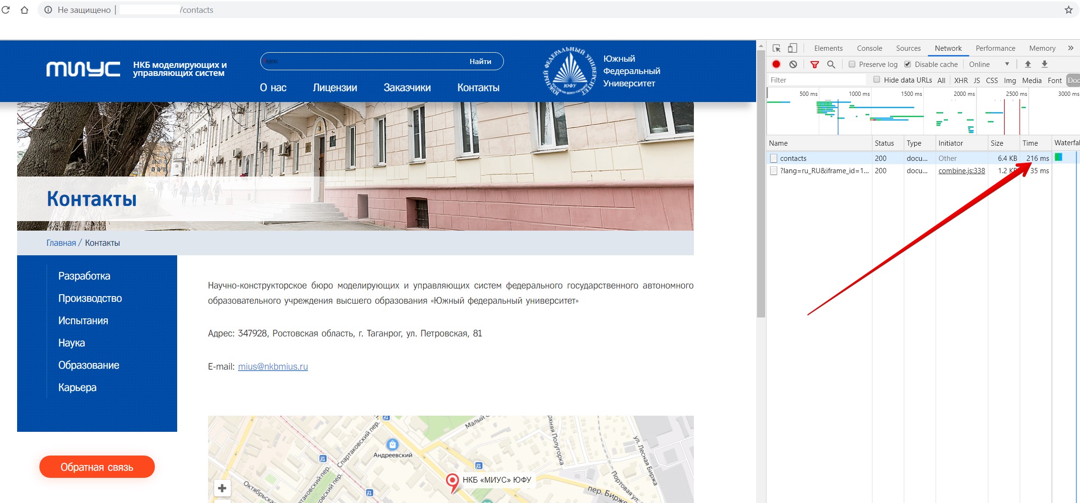Zoom in on the map plus button
Image resolution: width=1080 pixels, height=503 pixels.
pyautogui.click(x=222, y=488)
